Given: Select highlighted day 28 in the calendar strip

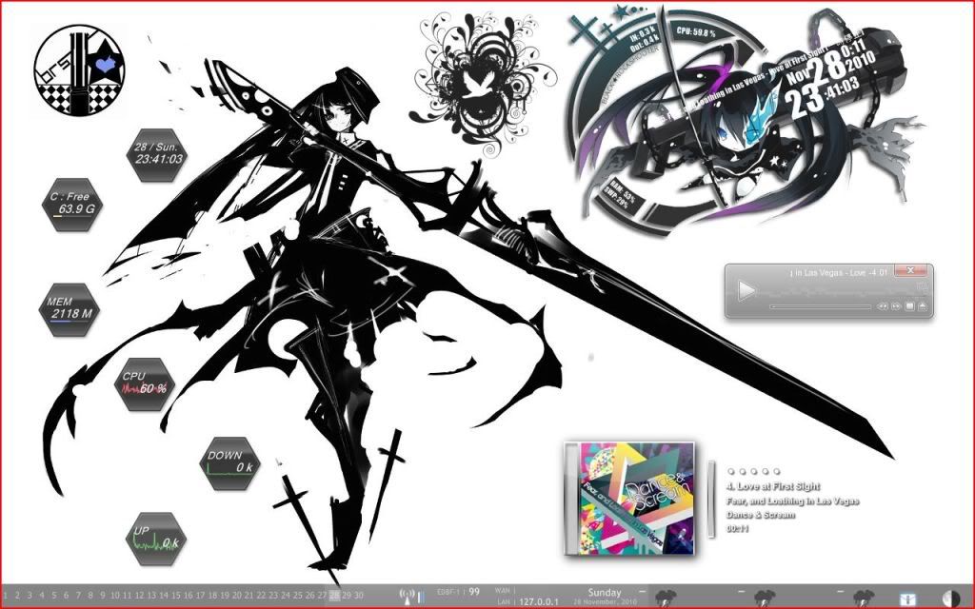Looking at the screenshot, I should [x=334, y=596].
